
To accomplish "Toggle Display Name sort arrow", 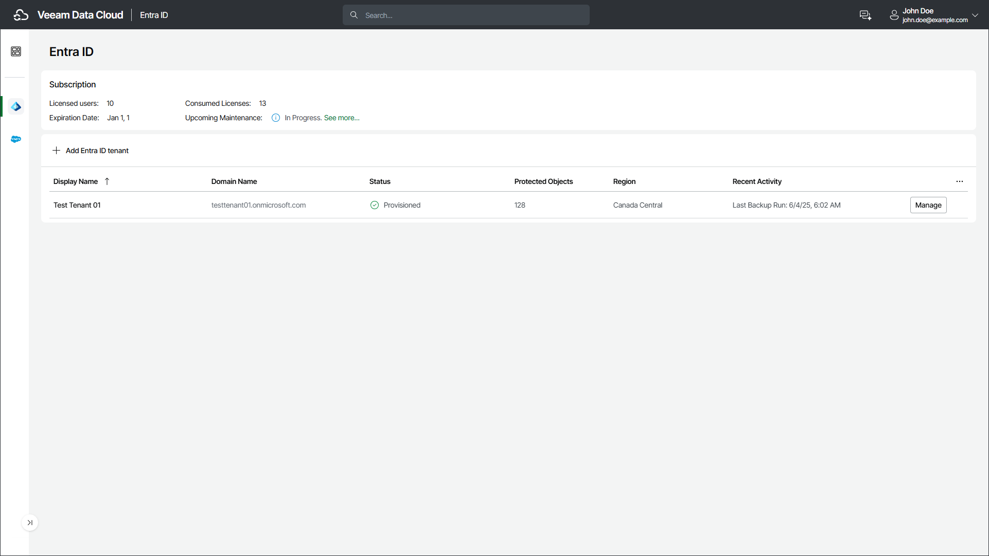I will (107, 181).
